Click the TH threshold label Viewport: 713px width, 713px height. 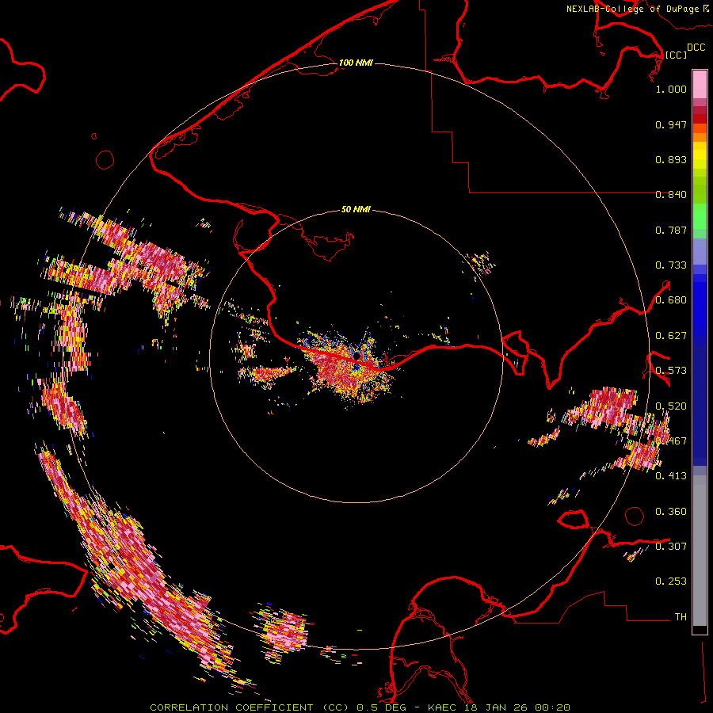pyautogui.click(x=681, y=617)
